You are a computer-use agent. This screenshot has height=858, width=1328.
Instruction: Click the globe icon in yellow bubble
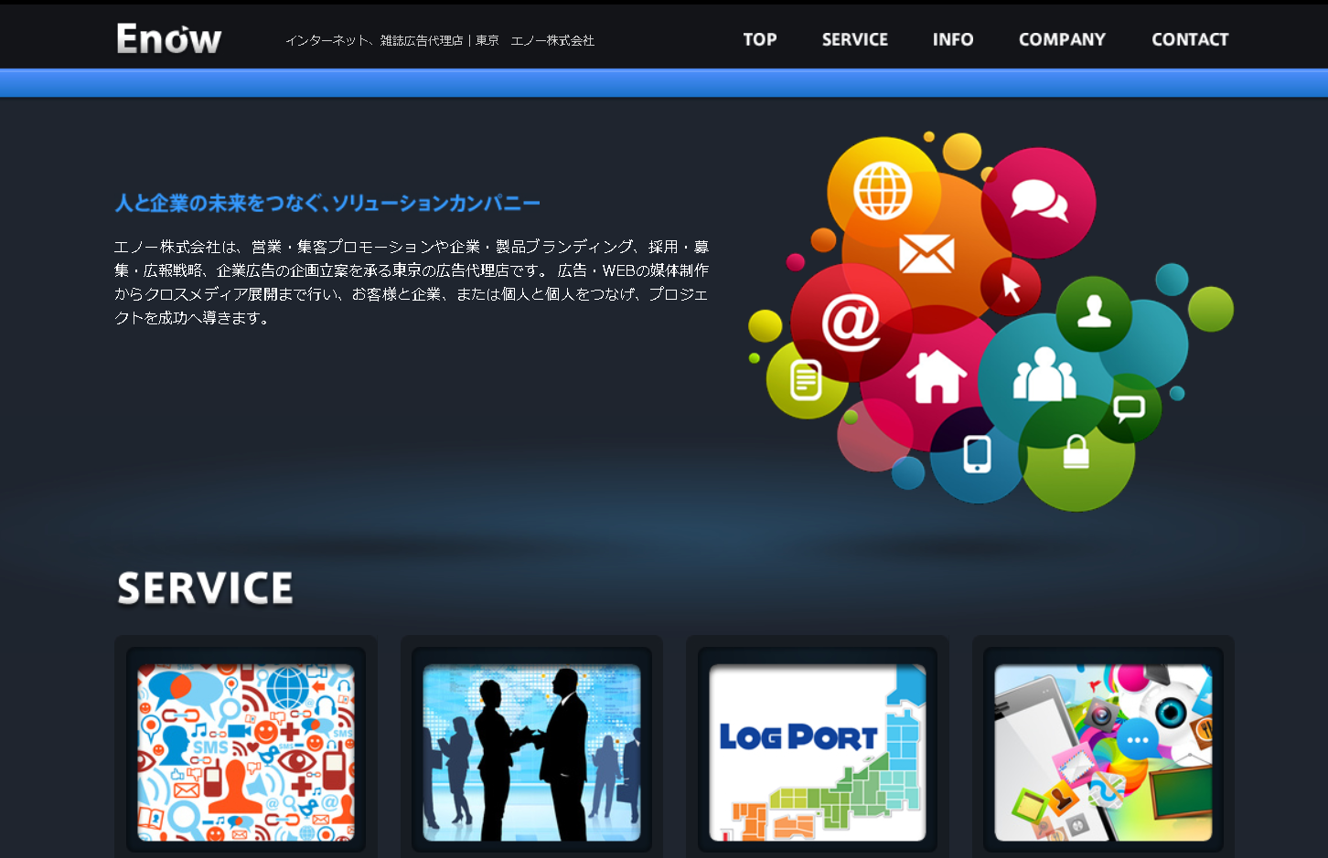(883, 191)
